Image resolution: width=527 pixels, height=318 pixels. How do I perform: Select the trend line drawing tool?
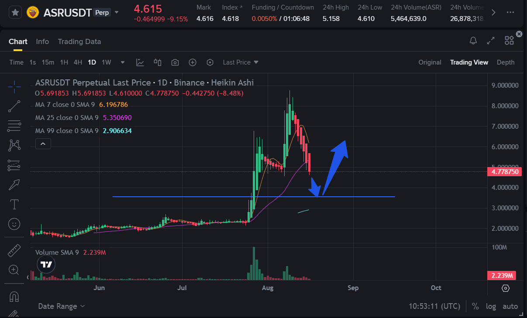click(14, 106)
